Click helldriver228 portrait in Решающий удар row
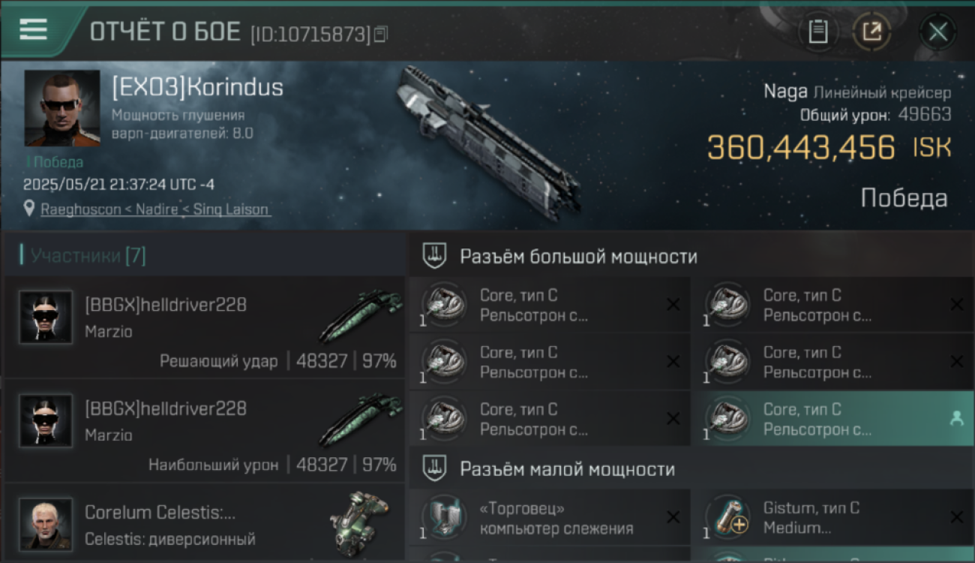Image resolution: width=975 pixels, height=563 pixels. 46,318
